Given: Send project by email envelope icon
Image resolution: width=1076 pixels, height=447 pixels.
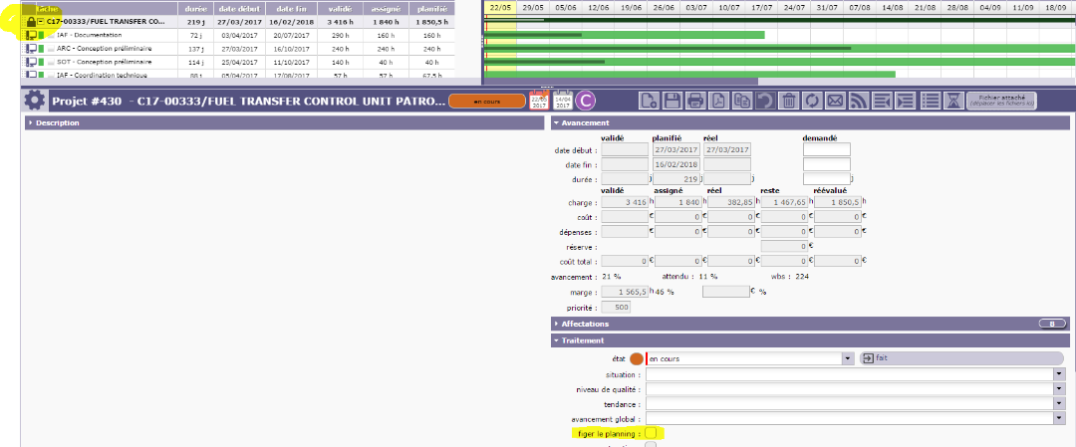Looking at the screenshot, I should coord(835,101).
